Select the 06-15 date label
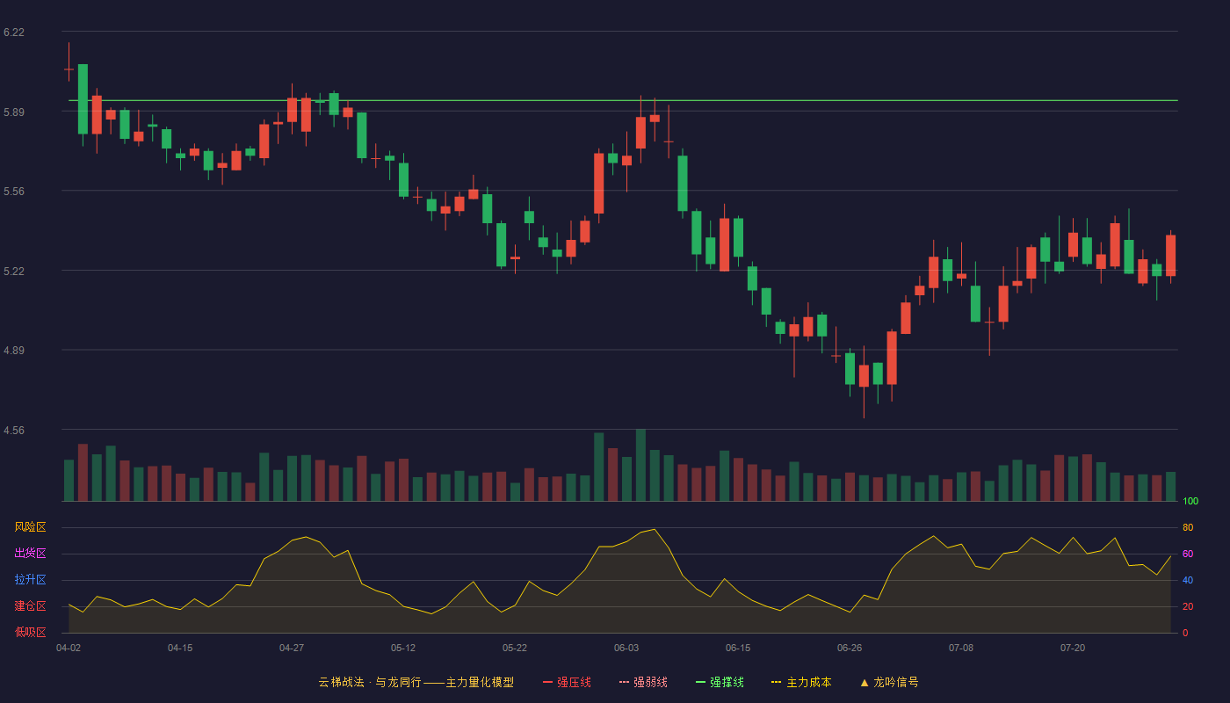Screen dimensions: 1230x703 (x=738, y=648)
